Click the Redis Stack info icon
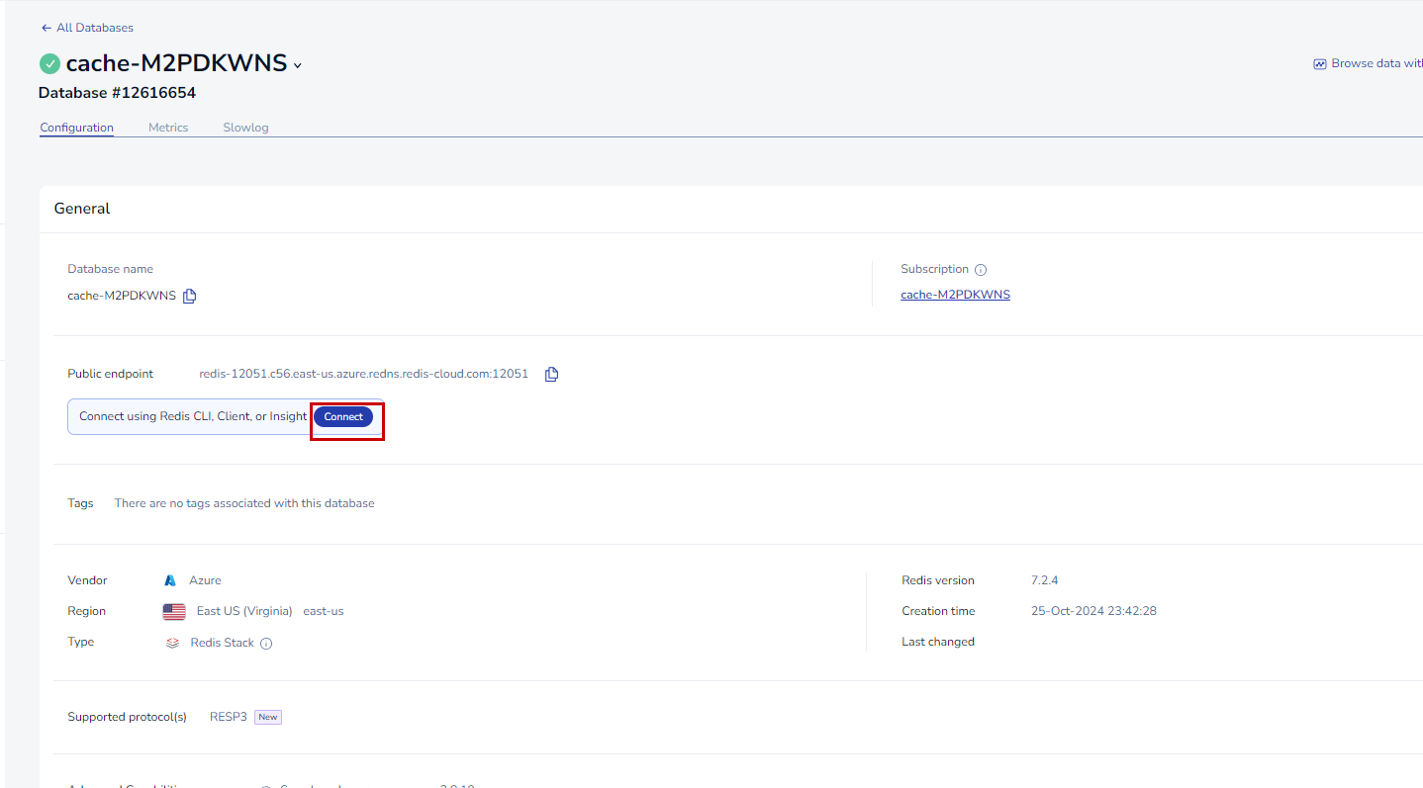This screenshot has height=788, width=1423. pyautogui.click(x=266, y=643)
